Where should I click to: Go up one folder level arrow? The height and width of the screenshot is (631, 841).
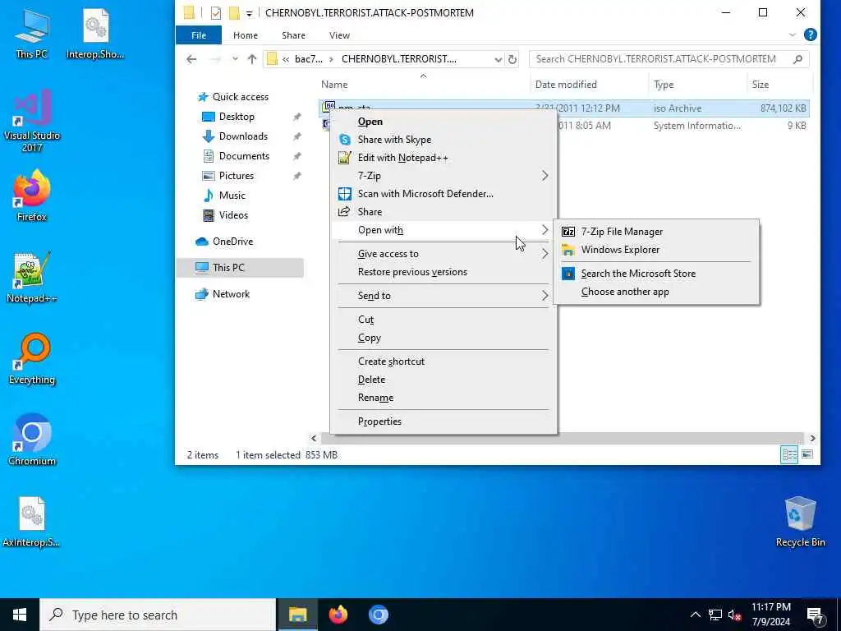251,59
